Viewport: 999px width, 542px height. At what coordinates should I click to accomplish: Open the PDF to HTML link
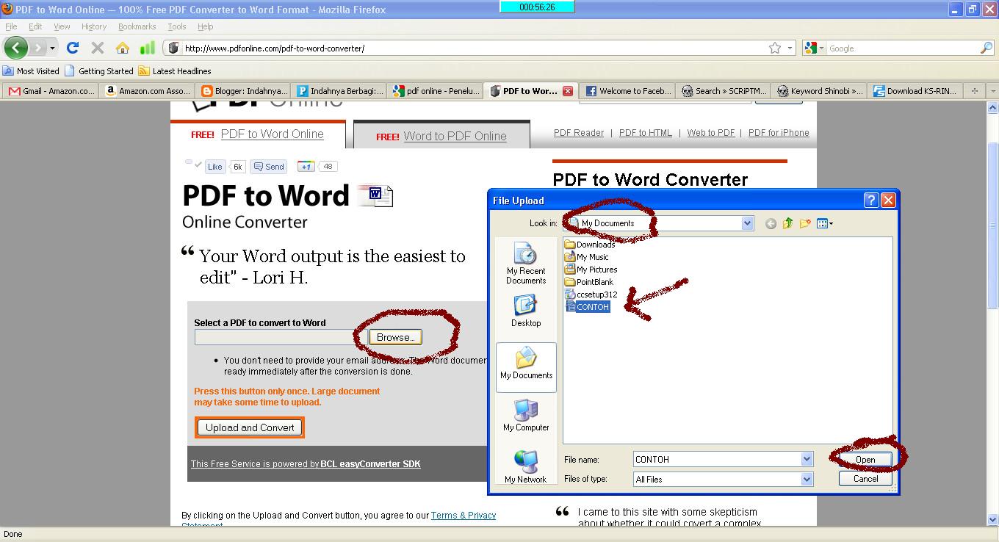click(646, 133)
